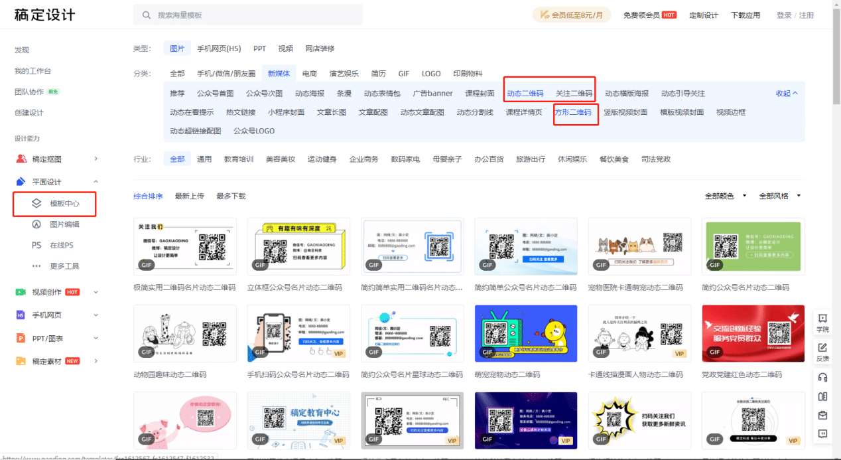
Task: Select the 网店装修 type tab
Action: pyautogui.click(x=320, y=48)
